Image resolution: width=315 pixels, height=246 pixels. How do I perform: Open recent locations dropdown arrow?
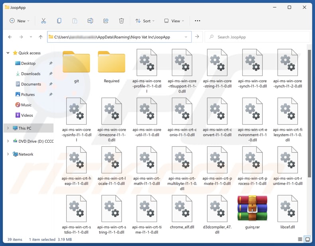click(31, 37)
